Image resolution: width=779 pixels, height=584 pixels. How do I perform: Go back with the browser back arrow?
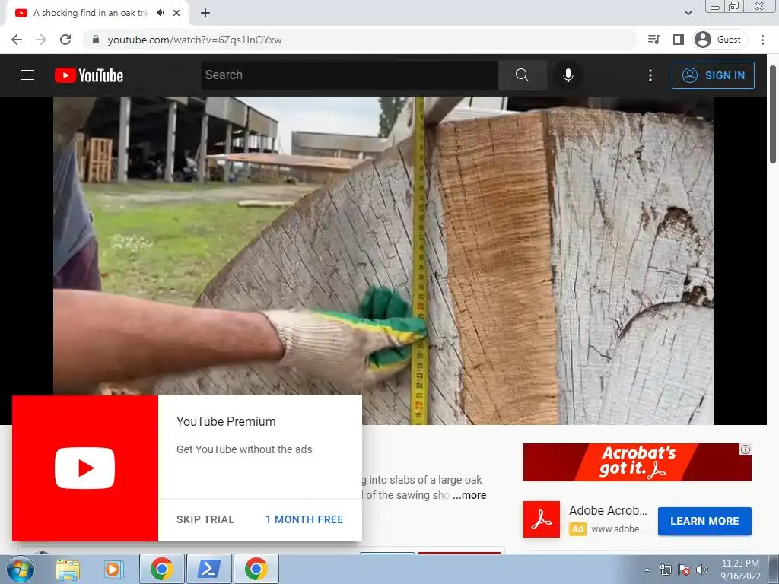(x=17, y=40)
